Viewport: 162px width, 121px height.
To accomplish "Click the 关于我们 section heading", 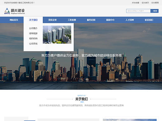I will click(x=82, y=99).
